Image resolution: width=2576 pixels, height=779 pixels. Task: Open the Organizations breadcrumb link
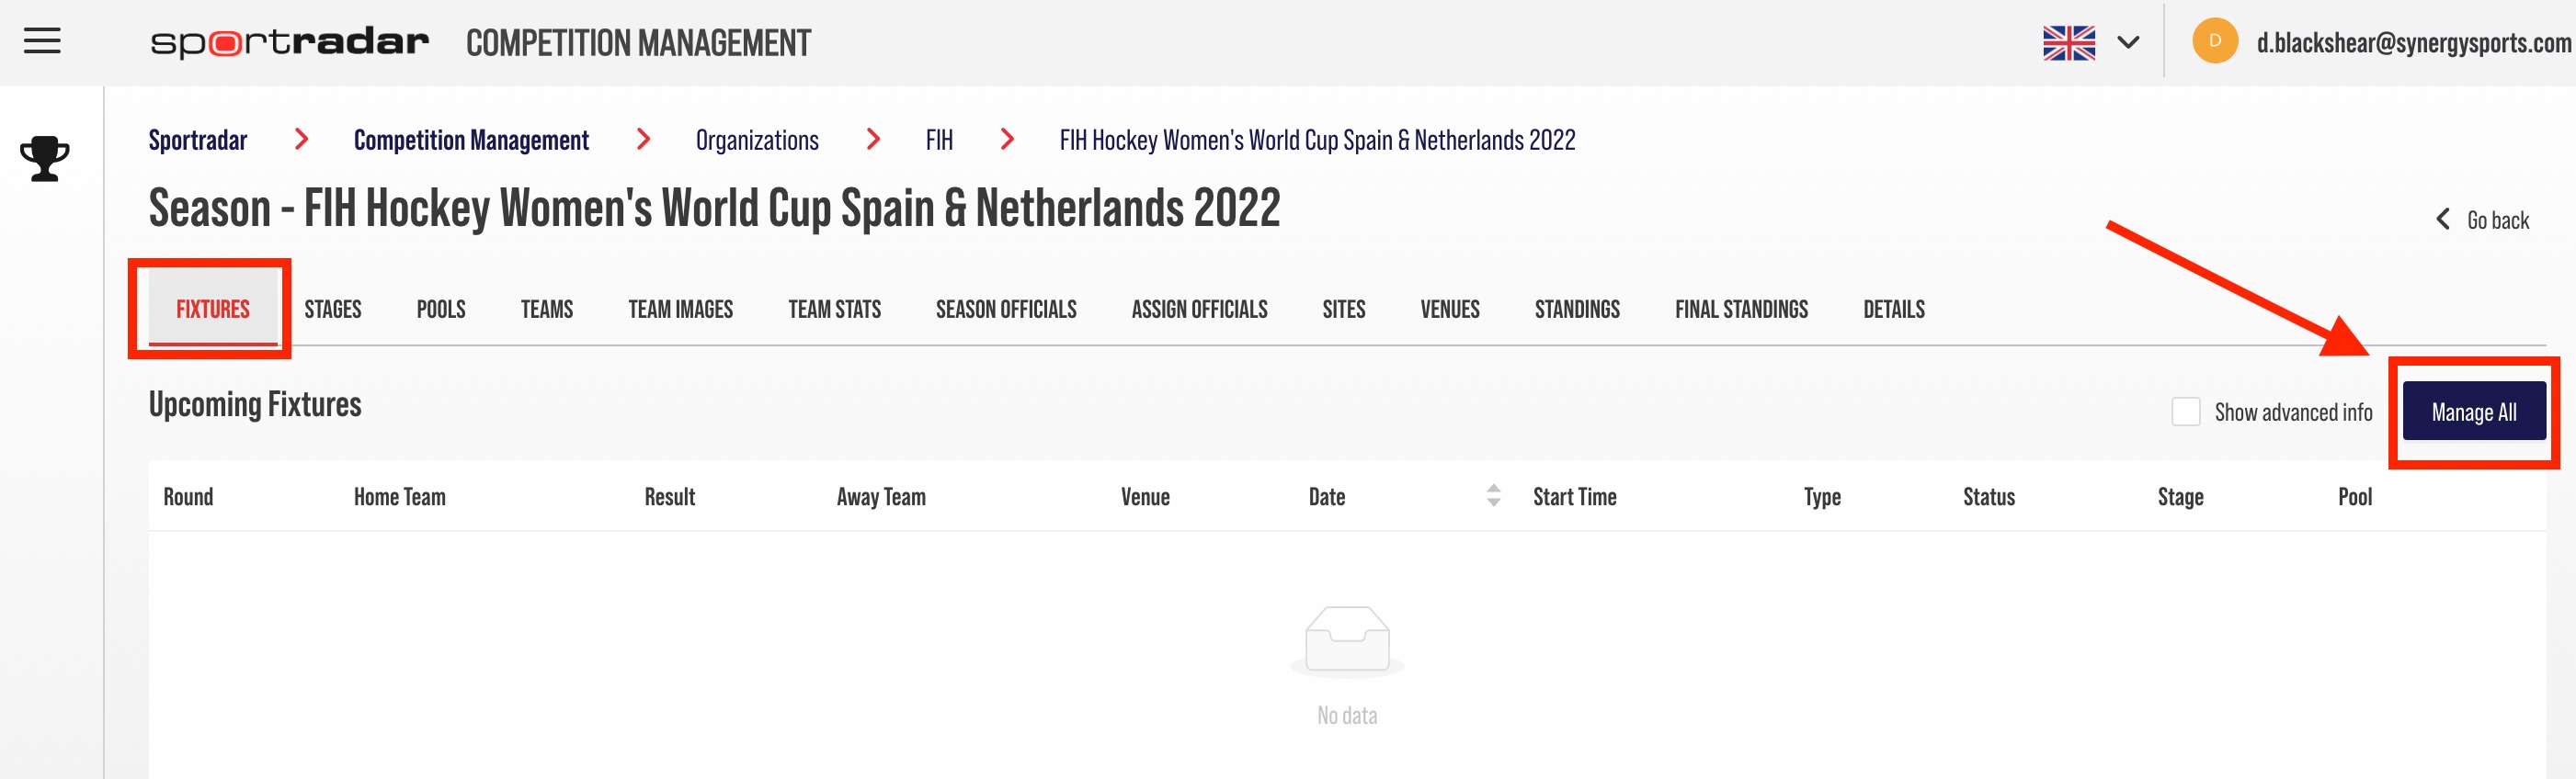(x=757, y=140)
